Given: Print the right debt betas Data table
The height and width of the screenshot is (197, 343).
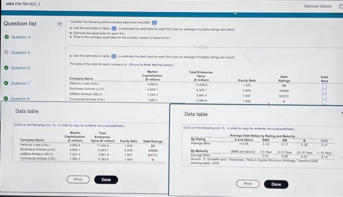Looking at the screenshot, I should [x=248, y=184].
